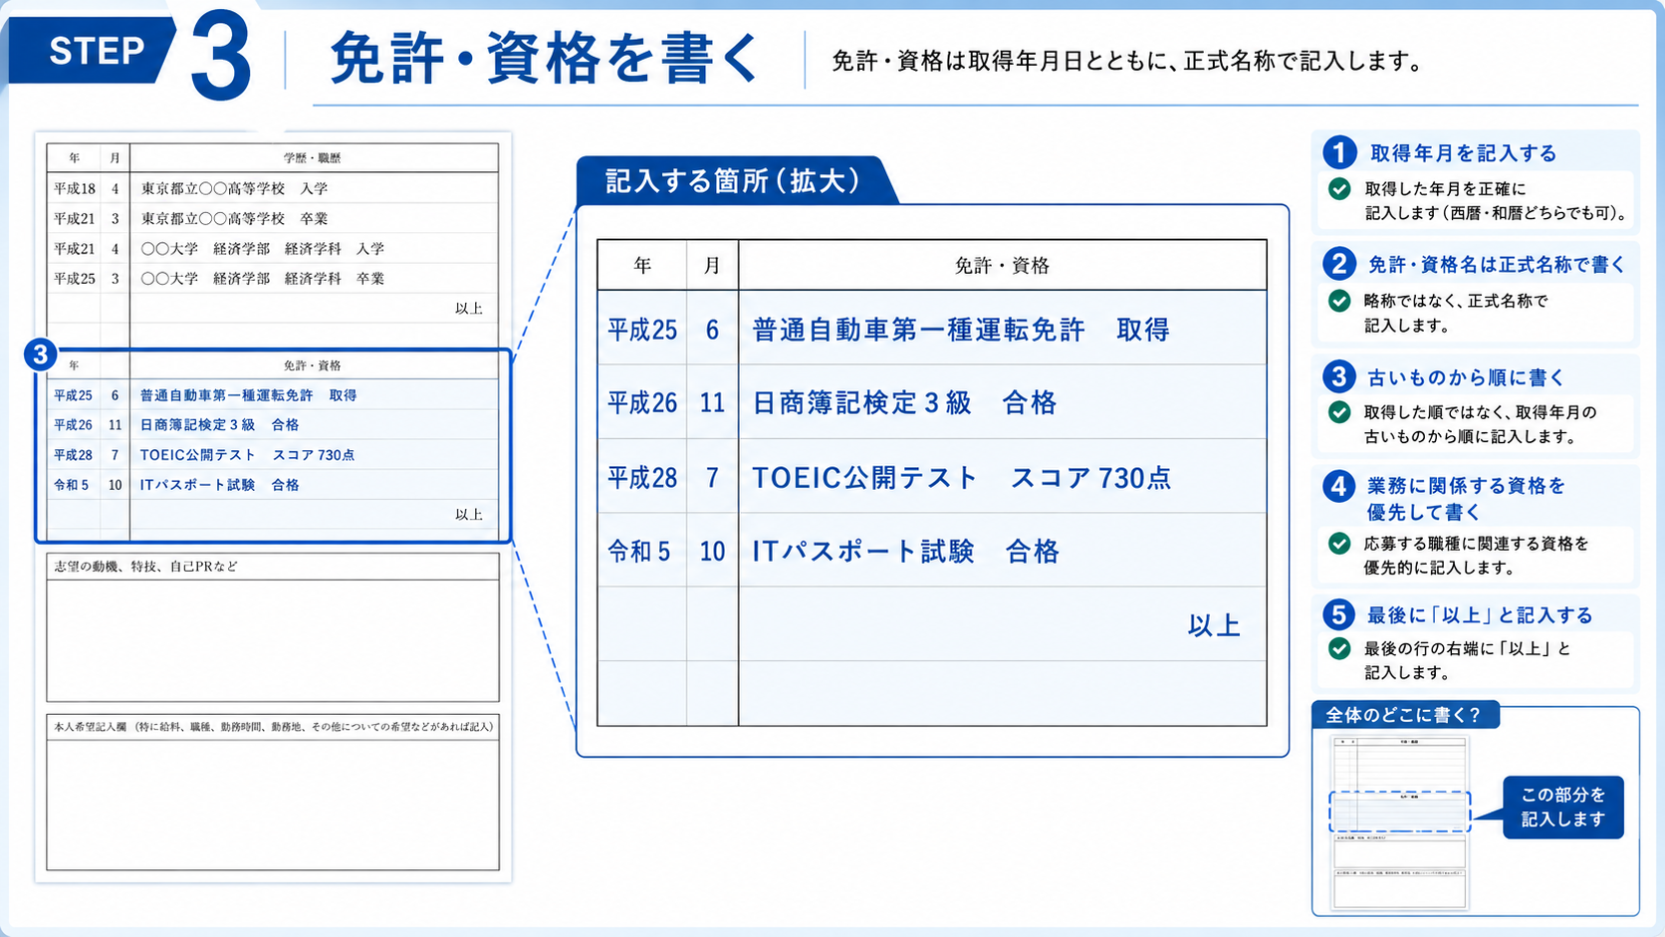Select the 東京都立○○高等学校 入学 row
This screenshot has width=1665, height=937.
coord(274,188)
